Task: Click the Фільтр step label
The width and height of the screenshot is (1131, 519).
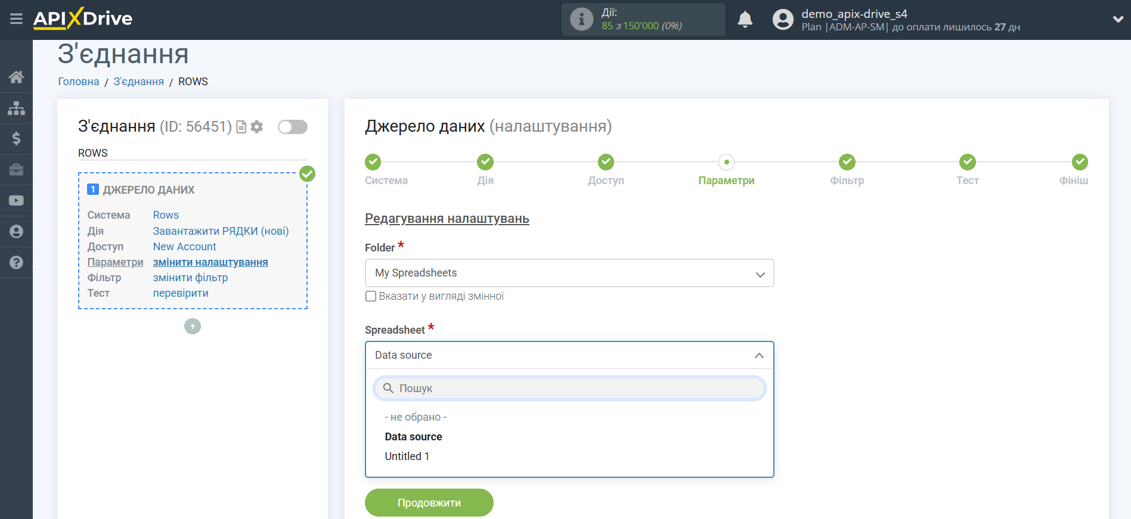Action: click(x=847, y=181)
